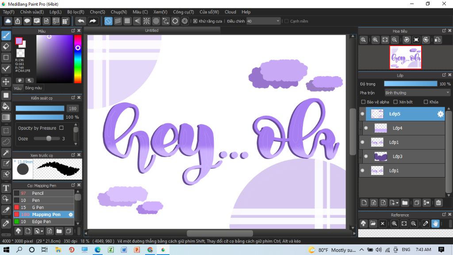Check the Khóa layer lock option
This screenshot has width=453, height=255.
click(426, 102)
